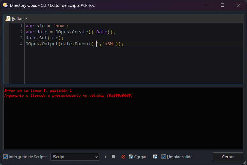Screen dimensions: 247x165
Task: Expand the Editar dropdown arrow
Action: point(26,18)
